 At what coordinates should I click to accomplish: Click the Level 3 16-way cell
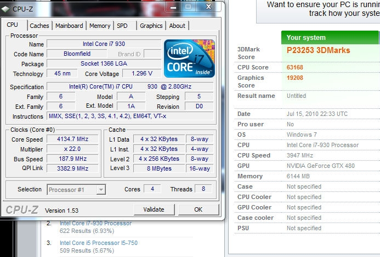pos(200,168)
